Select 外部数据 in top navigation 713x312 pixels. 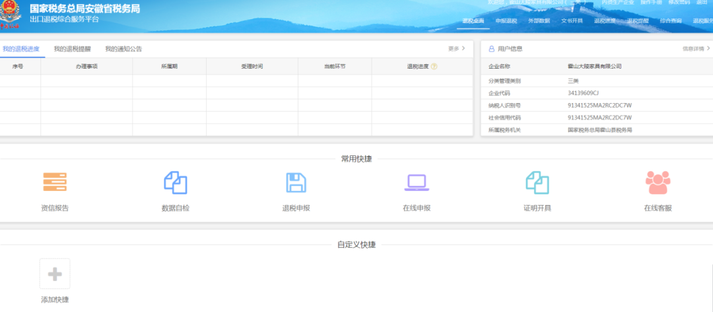(539, 21)
